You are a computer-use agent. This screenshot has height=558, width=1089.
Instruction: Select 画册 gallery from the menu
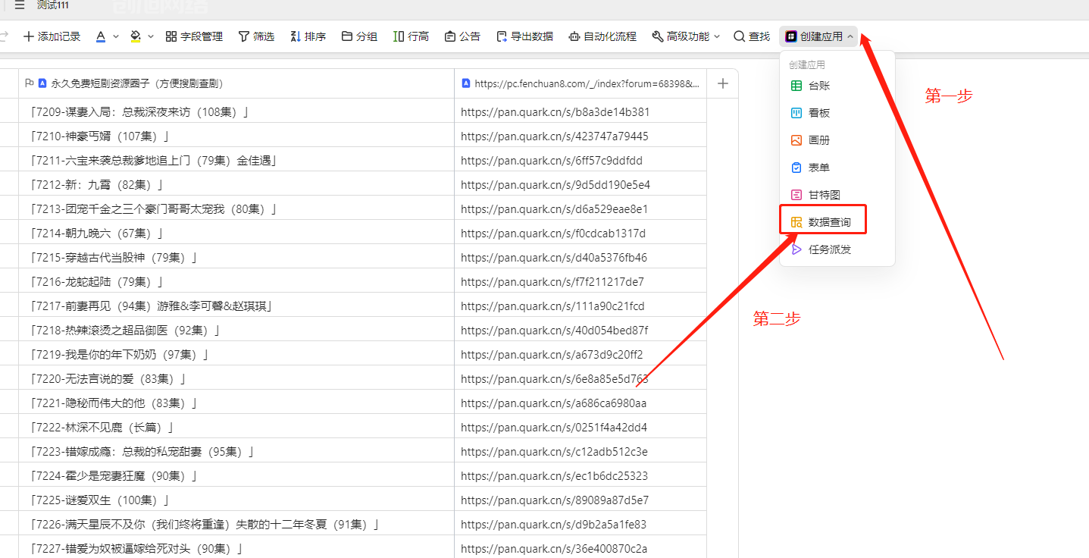(x=837, y=140)
